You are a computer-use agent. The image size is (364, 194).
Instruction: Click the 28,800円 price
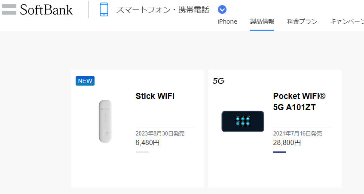pos(287,142)
